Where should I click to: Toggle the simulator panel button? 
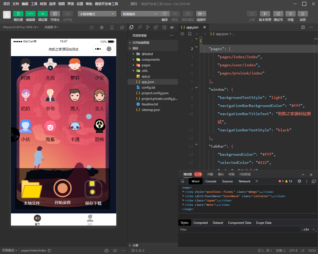click(x=18, y=14)
